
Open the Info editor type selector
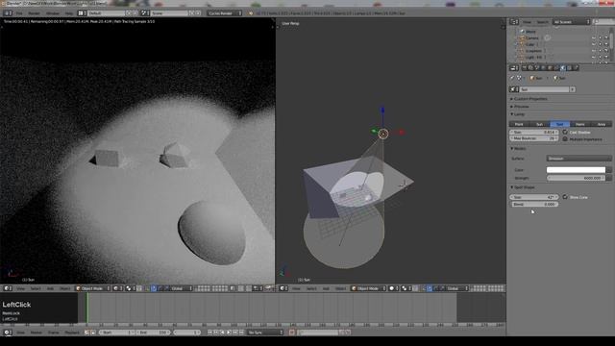[8, 12]
